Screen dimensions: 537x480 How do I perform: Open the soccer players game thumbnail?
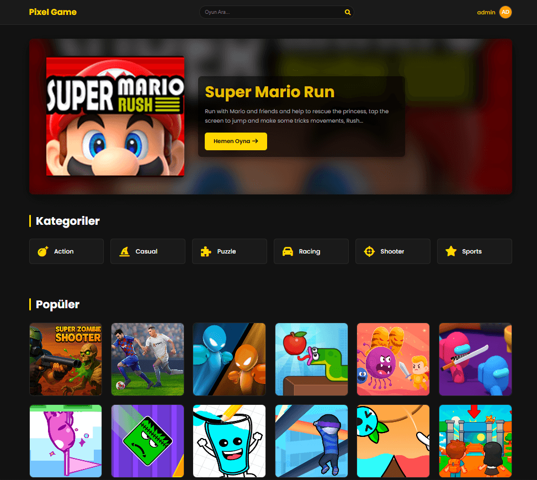[x=147, y=360]
